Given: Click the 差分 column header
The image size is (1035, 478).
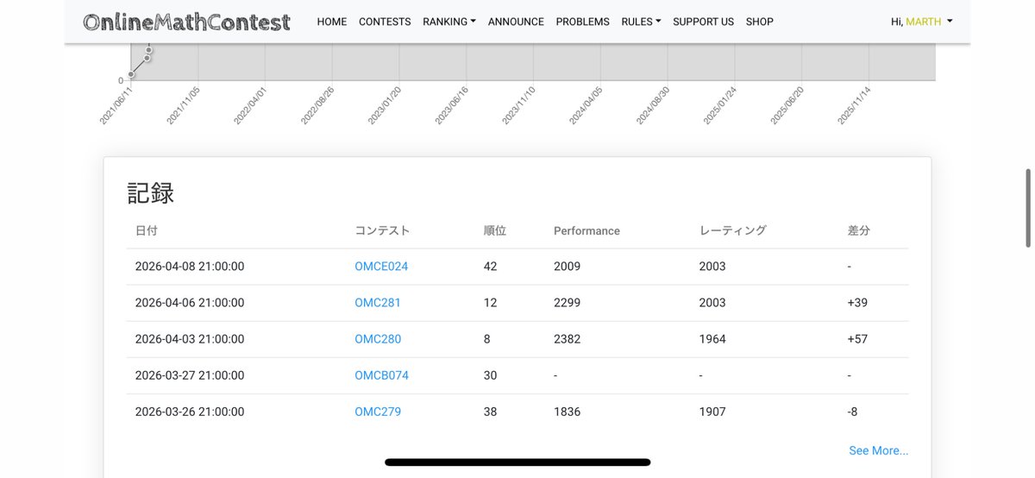Looking at the screenshot, I should (x=859, y=230).
